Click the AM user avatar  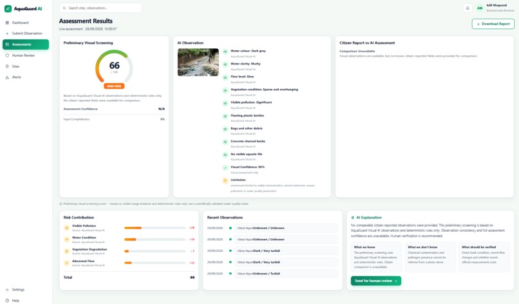[479, 8]
